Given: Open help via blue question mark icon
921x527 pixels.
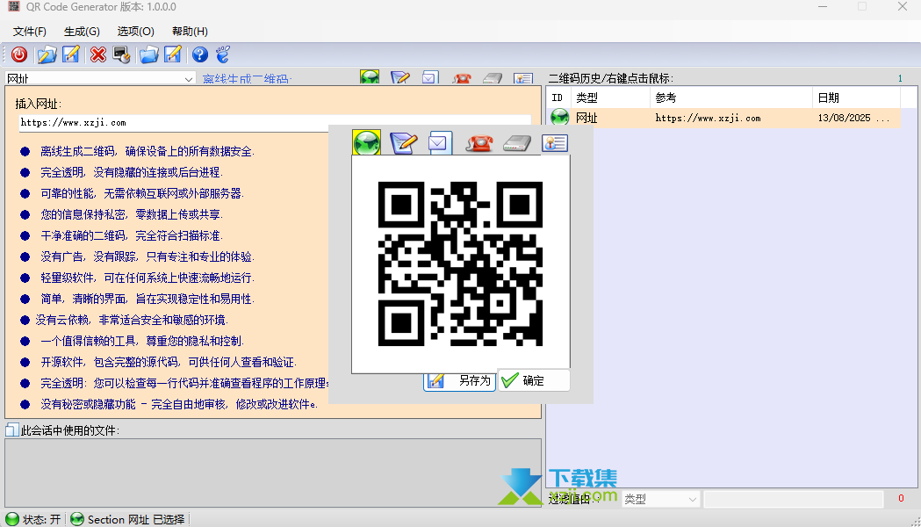Looking at the screenshot, I should 199,54.
